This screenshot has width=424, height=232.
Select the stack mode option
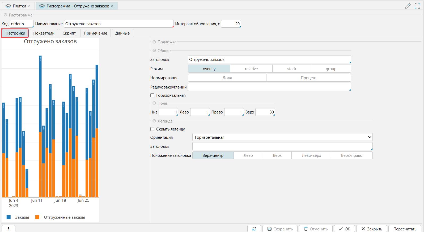[x=291, y=69]
